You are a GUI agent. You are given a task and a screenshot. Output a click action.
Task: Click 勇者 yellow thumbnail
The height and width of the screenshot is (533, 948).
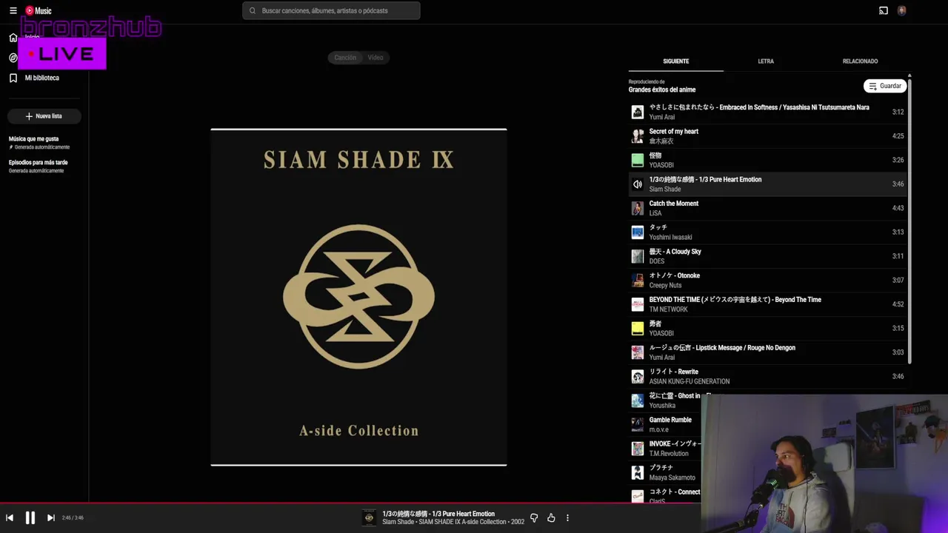coord(638,329)
